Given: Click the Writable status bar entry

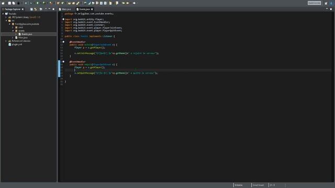Looking at the screenshot, I should coord(239,185).
